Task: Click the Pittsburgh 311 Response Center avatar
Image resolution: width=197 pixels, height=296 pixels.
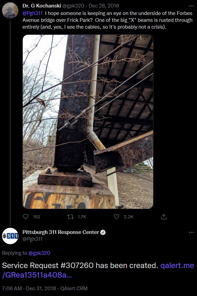Action: (x=10, y=236)
